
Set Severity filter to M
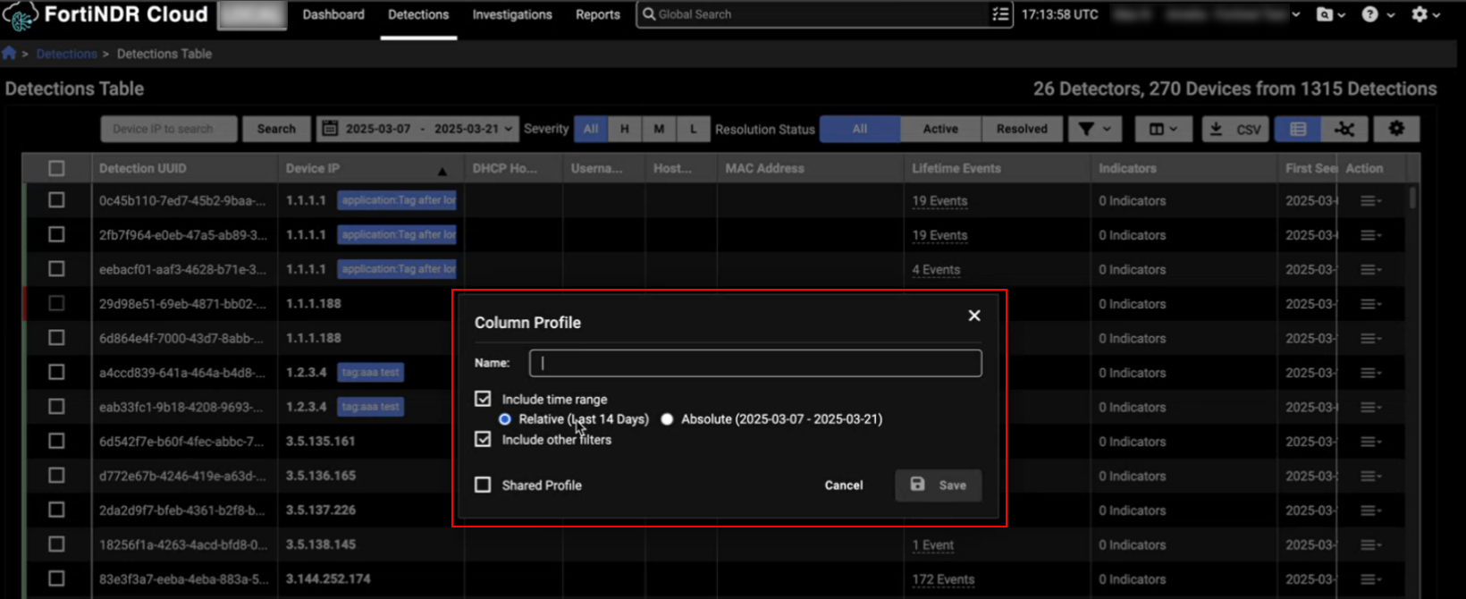[x=659, y=129]
